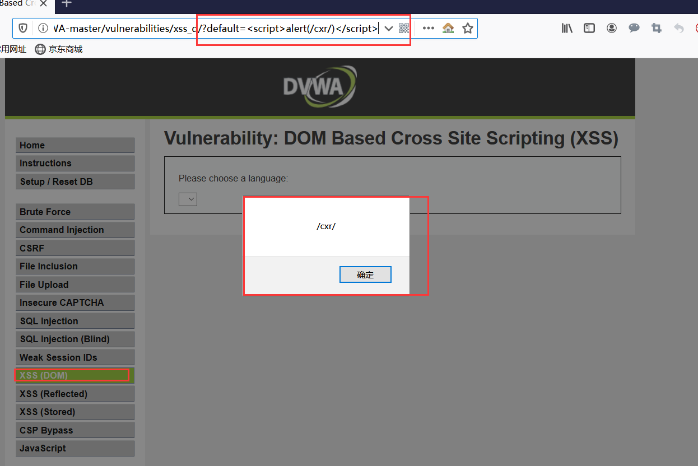Go to Home in sidebar
Screen dimensions: 698x466
(75, 145)
